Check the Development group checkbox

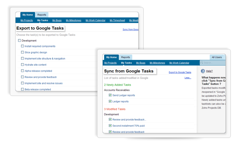tap(19, 41)
